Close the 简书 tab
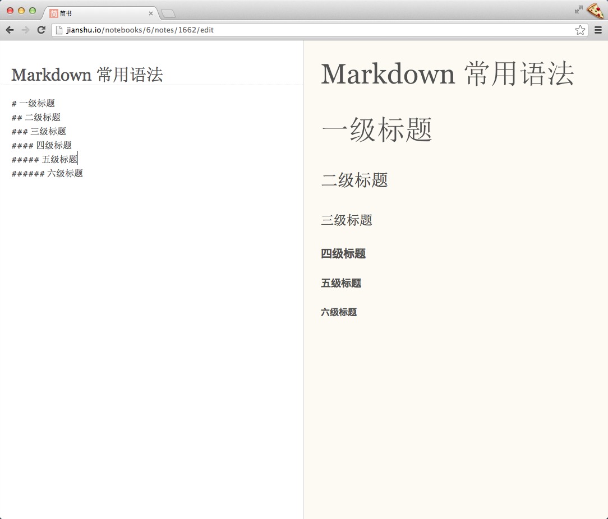Viewport: 608px width, 519px height. [150, 13]
